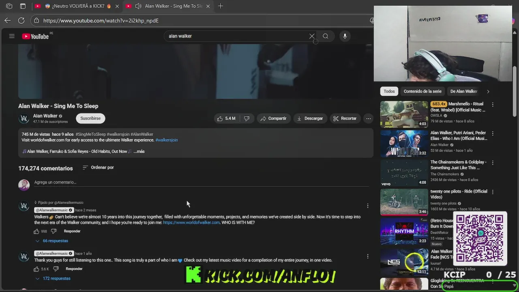Image resolution: width=519 pixels, height=292 pixels.
Task: Open the Compartir share dialog
Action: pos(273,118)
